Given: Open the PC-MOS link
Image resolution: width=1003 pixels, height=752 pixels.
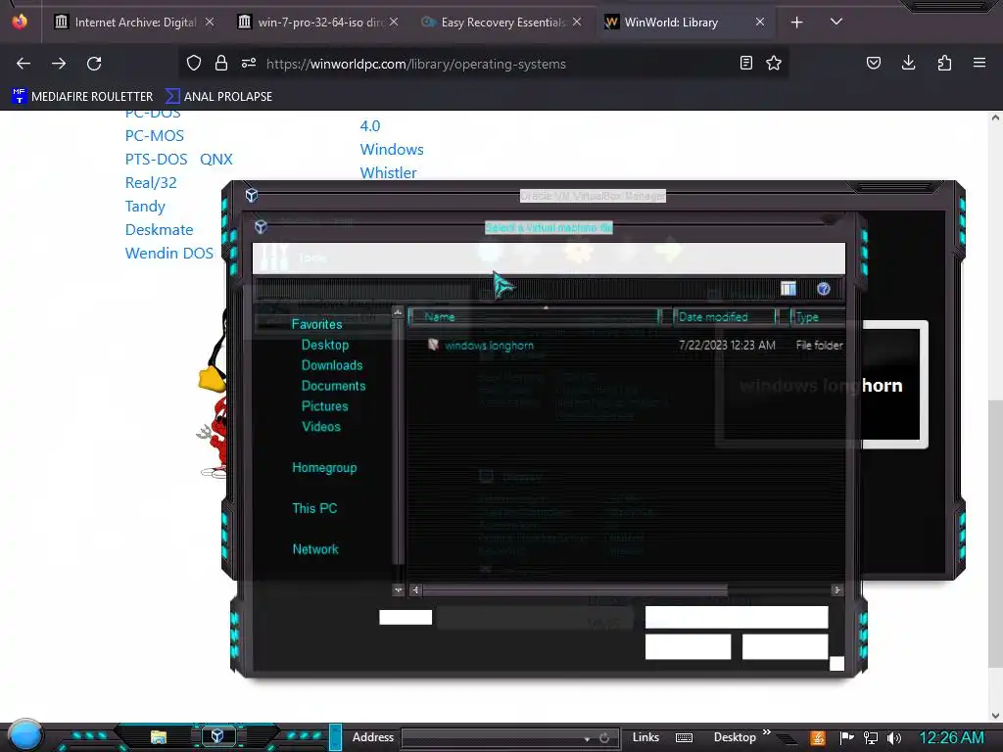Looking at the screenshot, I should click(x=154, y=135).
